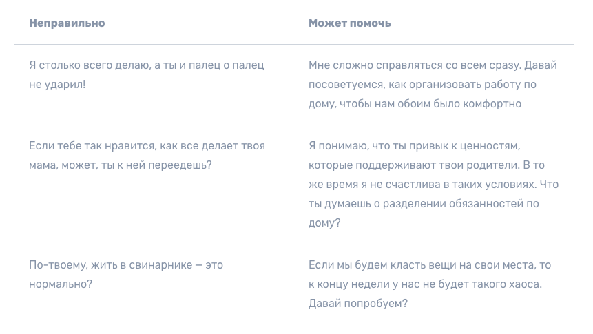593x334 pixels.
Task: Click the phrase 'Давай попробуем?'
Action: pyautogui.click(x=357, y=304)
